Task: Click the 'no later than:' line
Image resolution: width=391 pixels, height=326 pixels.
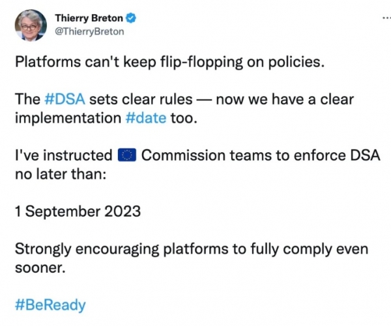Action: (61, 174)
